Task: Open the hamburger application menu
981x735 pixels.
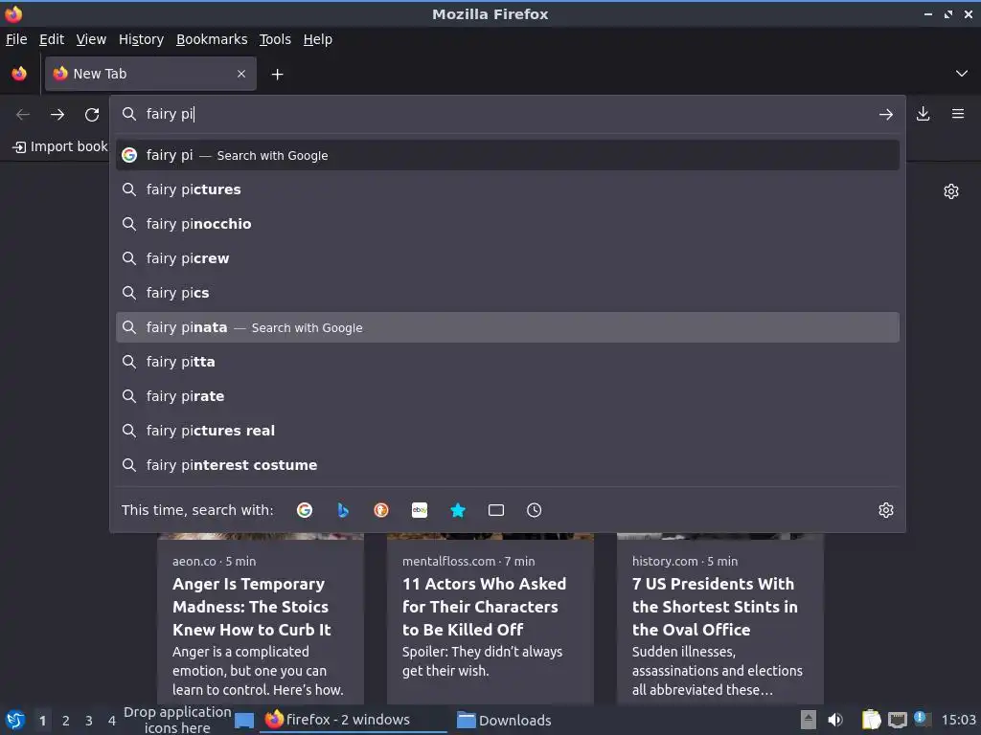Action: click(x=958, y=115)
